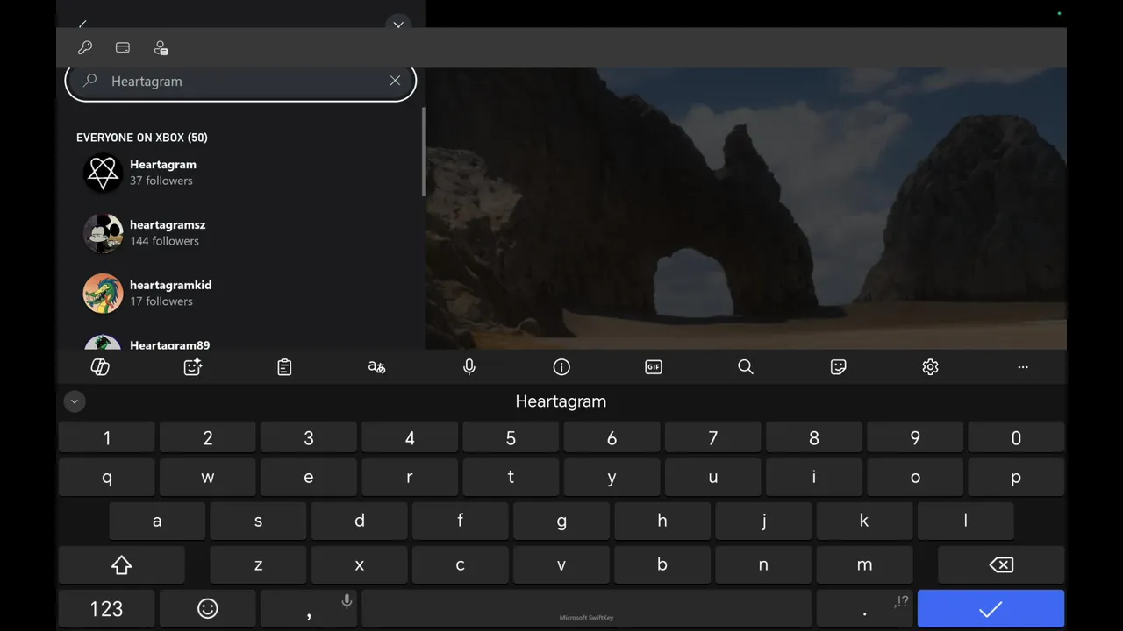Tap the letter t key
The height and width of the screenshot is (631, 1123).
tap(511, 478)
